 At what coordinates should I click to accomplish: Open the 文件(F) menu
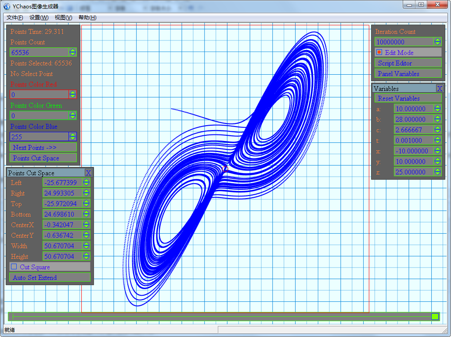[x=14, y=18]
